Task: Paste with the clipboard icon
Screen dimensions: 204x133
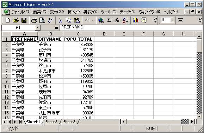Action: [77, 20]
